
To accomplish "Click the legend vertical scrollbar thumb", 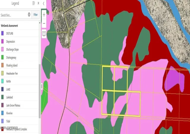I will click(x=39, y=91).
